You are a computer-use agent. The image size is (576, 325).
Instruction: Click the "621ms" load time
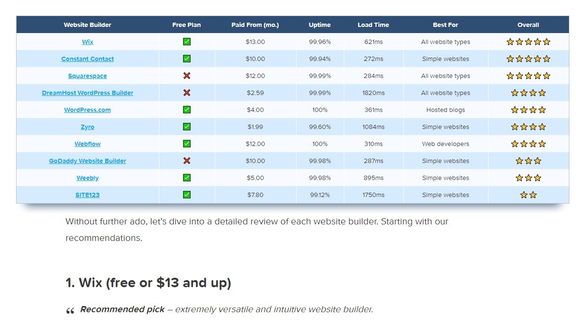pyautogui.click(x=374, y=42)
